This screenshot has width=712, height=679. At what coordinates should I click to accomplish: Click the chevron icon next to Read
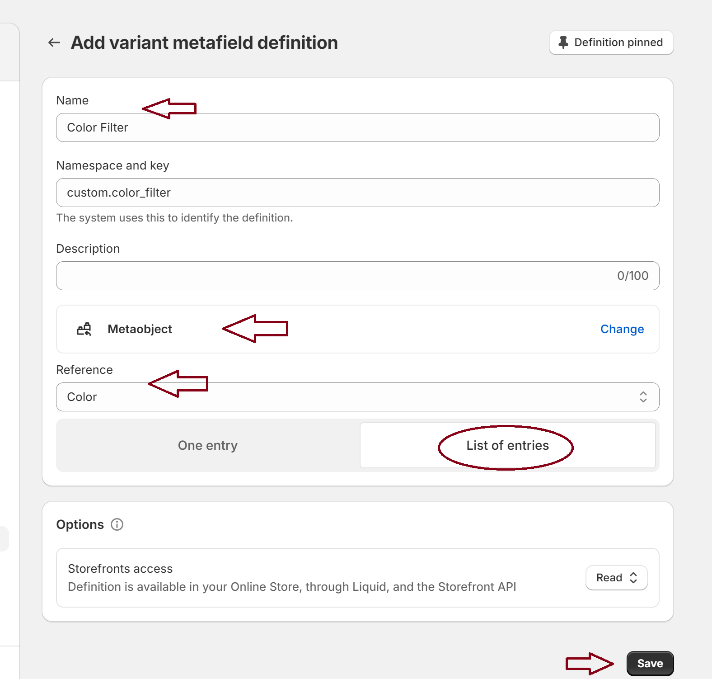click(633, 578)
